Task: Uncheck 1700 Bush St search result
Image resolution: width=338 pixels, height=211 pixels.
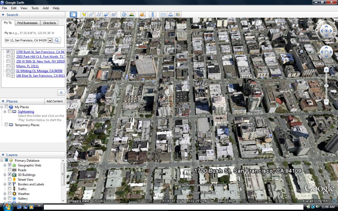Action: tap(8, 52)
